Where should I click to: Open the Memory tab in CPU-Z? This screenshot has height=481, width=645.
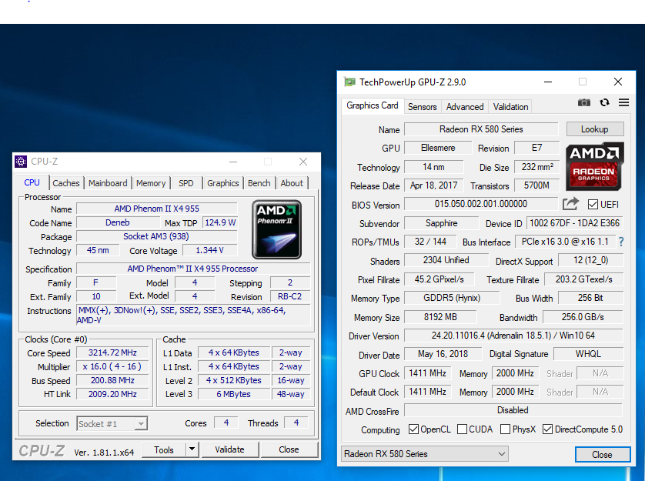pos(151,183)
